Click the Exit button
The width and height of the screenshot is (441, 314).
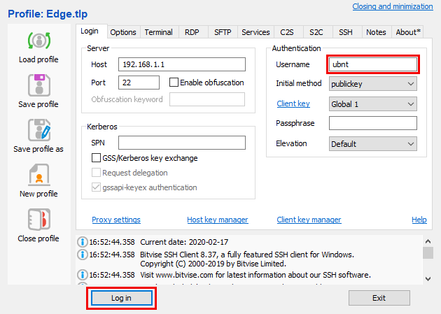tap(379, 298)
